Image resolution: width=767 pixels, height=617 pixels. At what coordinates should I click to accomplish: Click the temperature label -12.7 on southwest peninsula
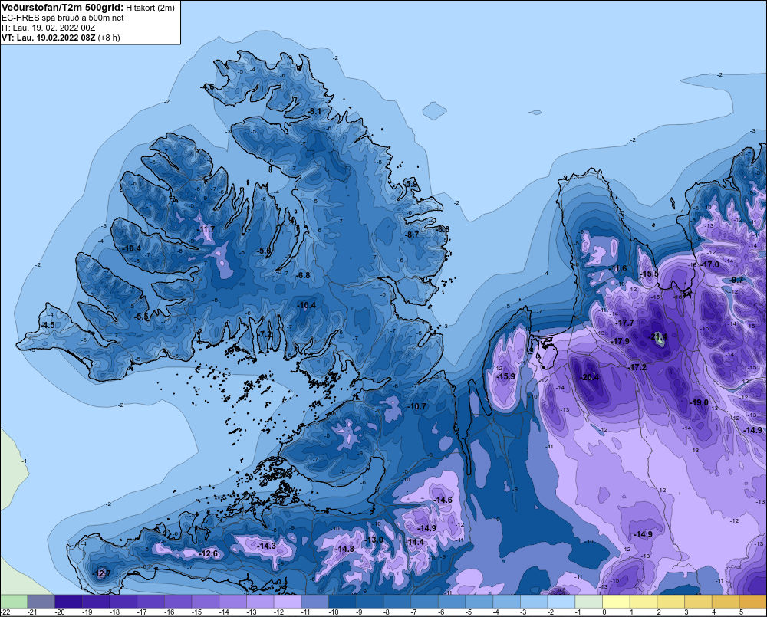point(102,573)
